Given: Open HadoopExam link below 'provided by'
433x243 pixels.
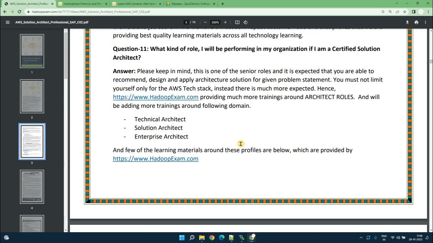Looking at the screenshot, I should (x=156, y=159).
